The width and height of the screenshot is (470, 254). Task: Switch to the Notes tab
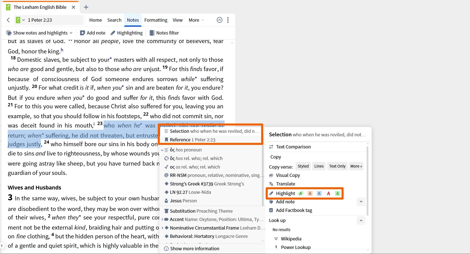133,20
